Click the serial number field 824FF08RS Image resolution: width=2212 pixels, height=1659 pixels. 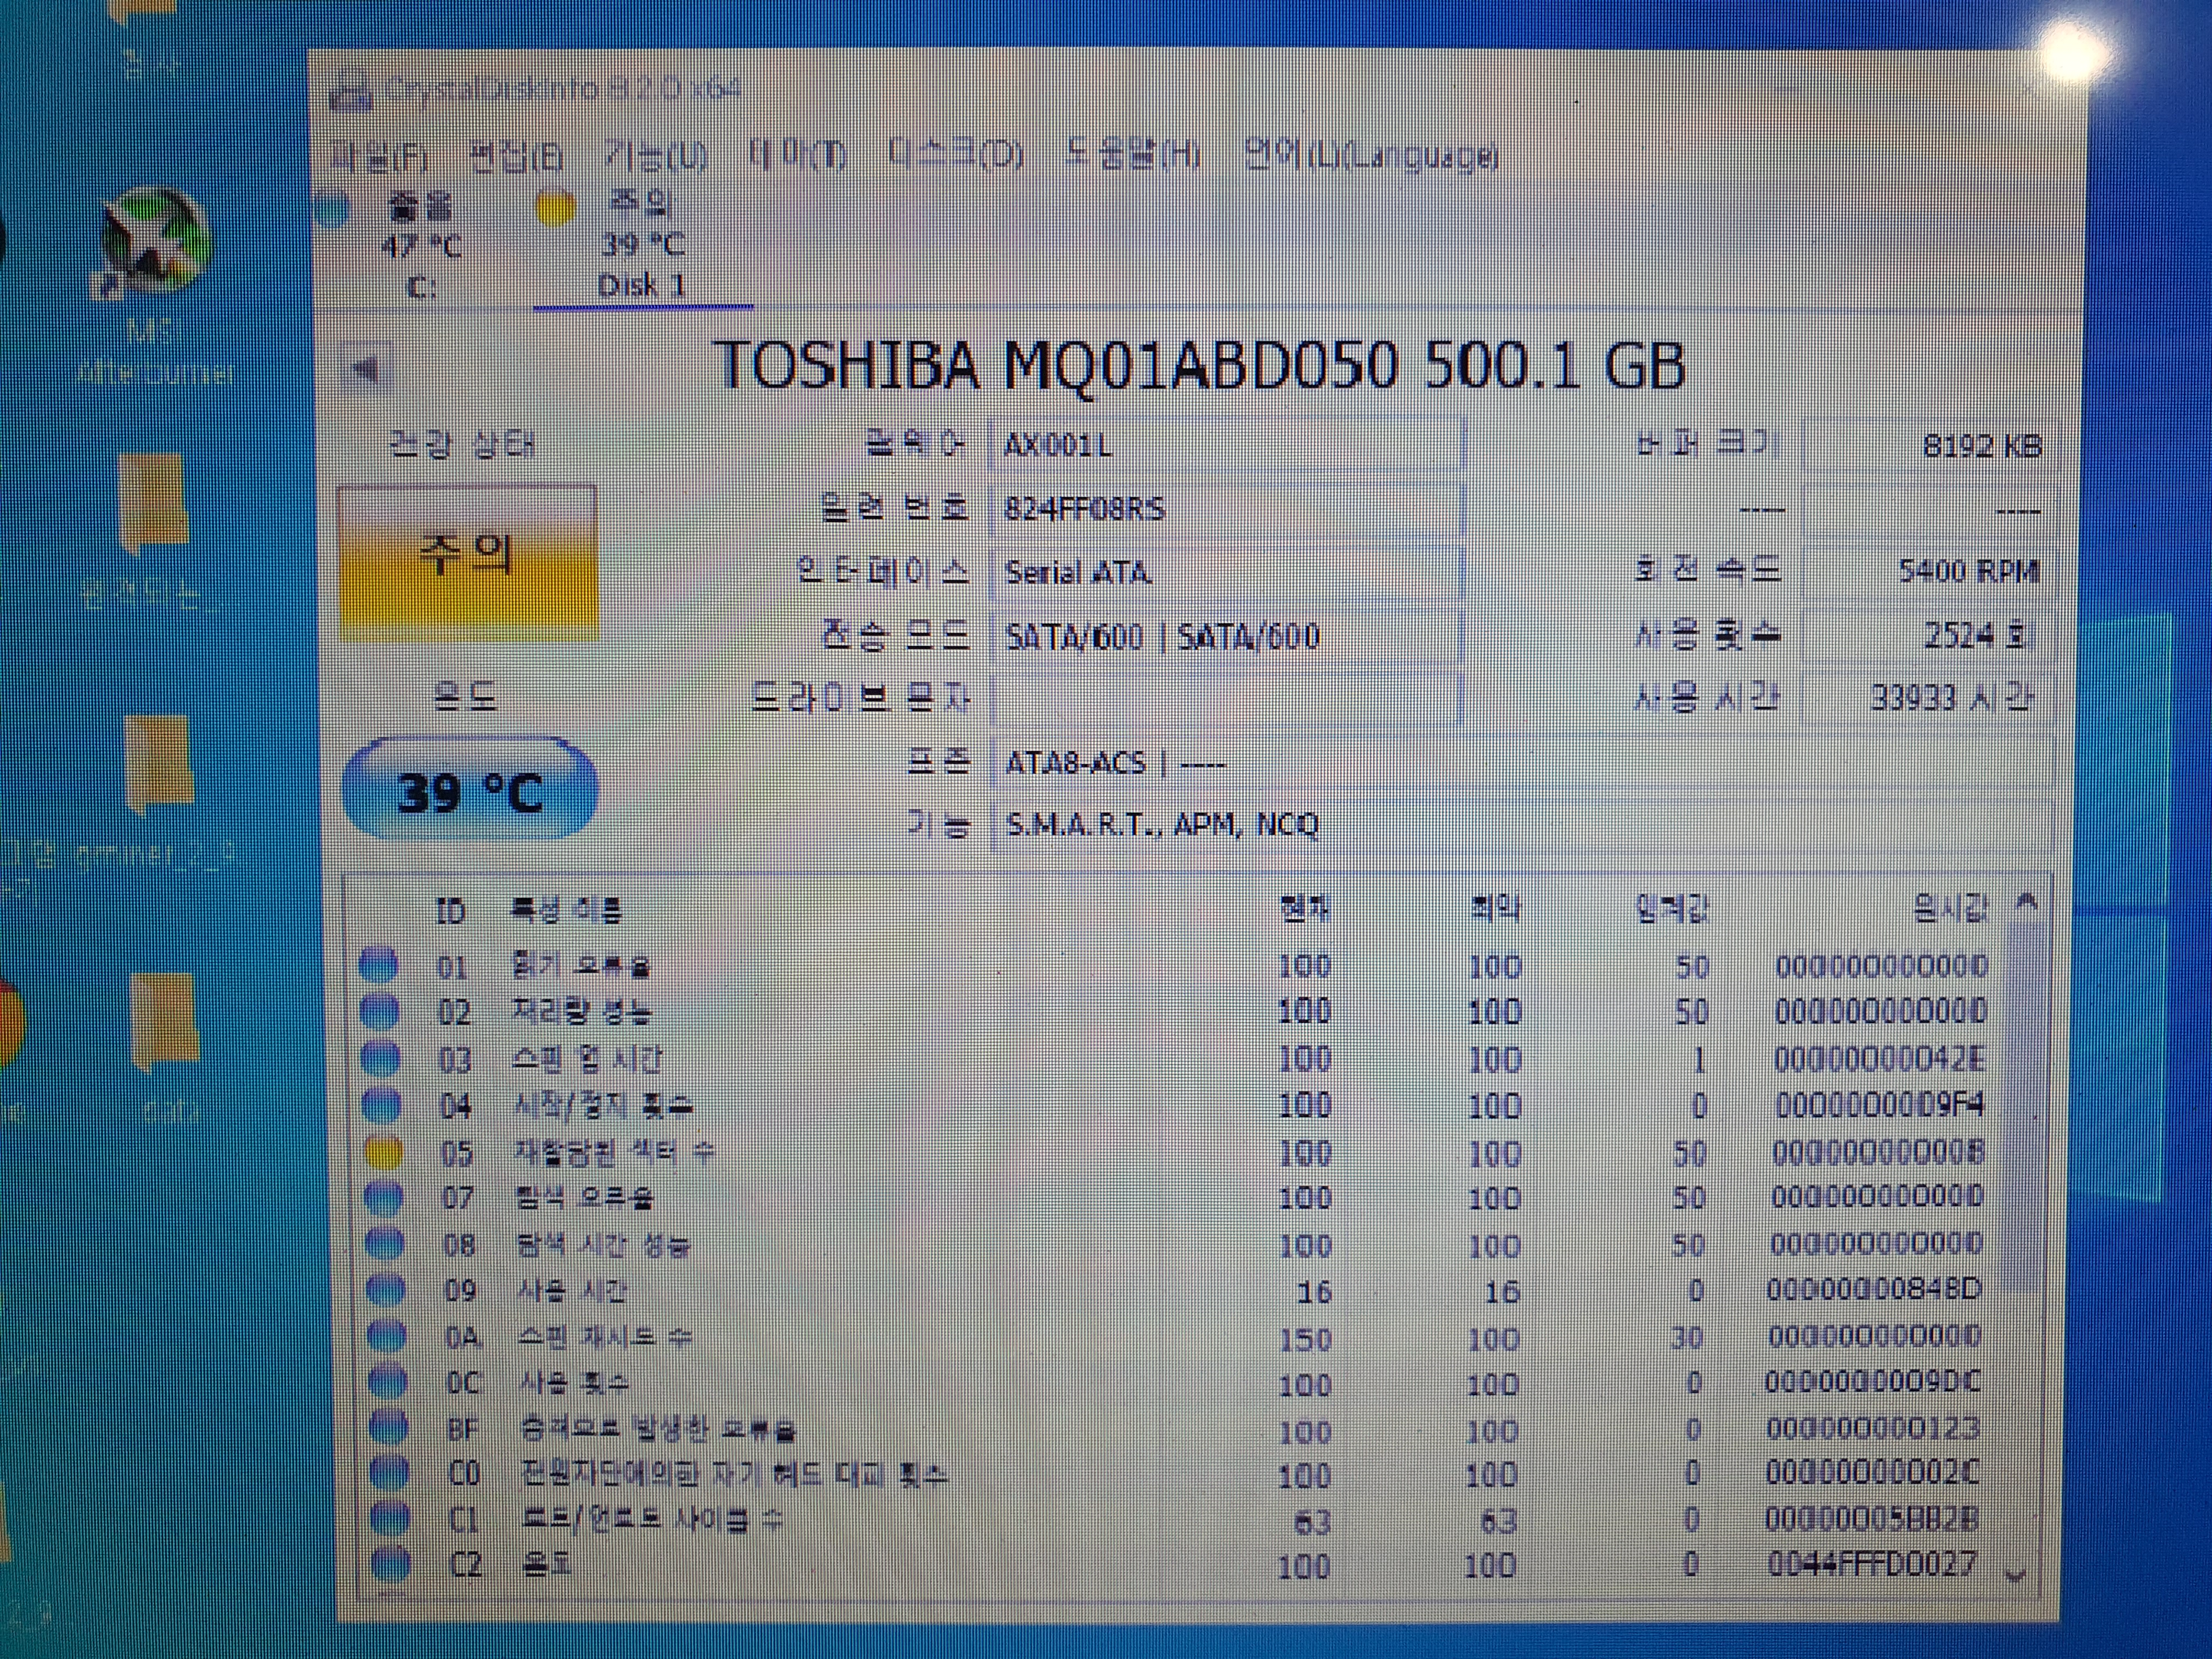point(1228,509)
